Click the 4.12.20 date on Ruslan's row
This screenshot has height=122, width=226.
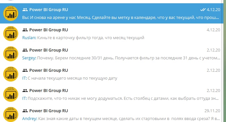coord(213,30)
